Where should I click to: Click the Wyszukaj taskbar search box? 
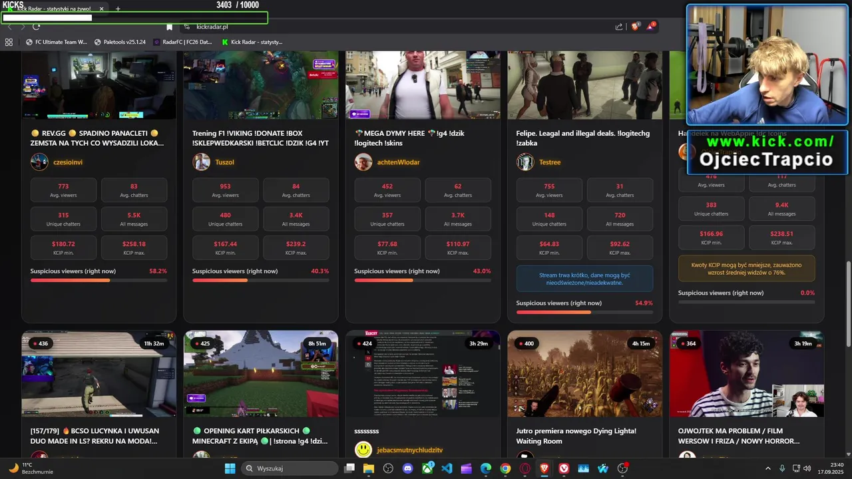click(289, 468)
